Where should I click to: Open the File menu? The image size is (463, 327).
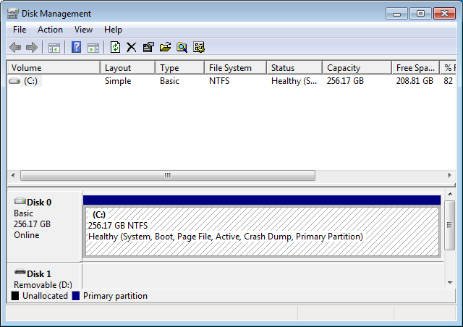pyautogui.click(x=20, y=30)
